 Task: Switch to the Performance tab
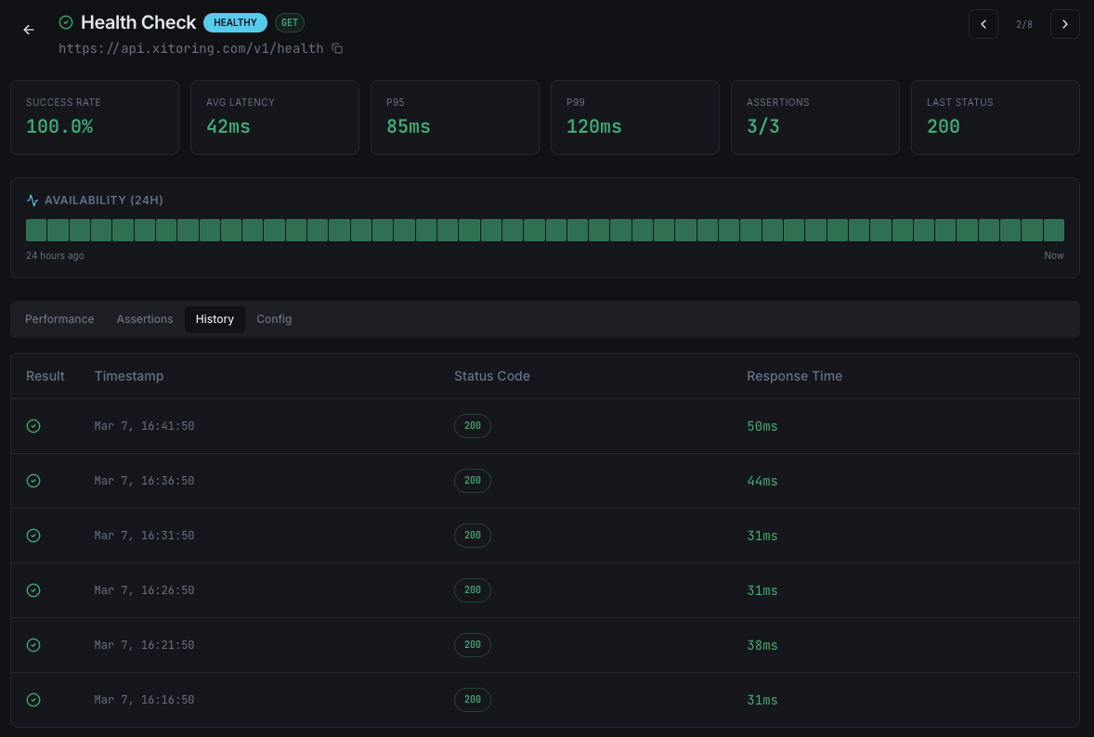(59, 318)
